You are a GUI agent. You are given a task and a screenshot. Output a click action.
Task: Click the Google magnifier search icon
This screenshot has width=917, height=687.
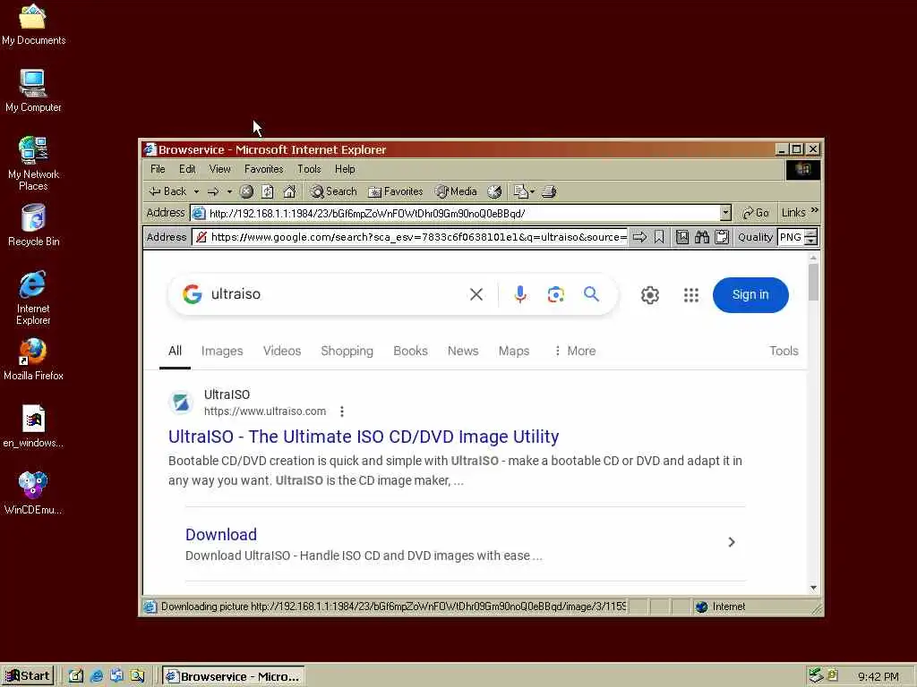coord(591,294)
